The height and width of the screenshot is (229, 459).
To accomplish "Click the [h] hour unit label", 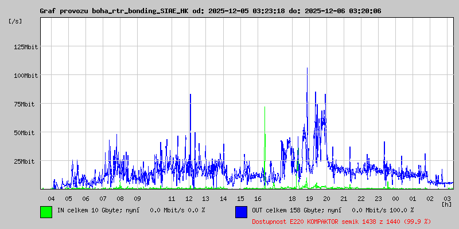I will 446,204.
